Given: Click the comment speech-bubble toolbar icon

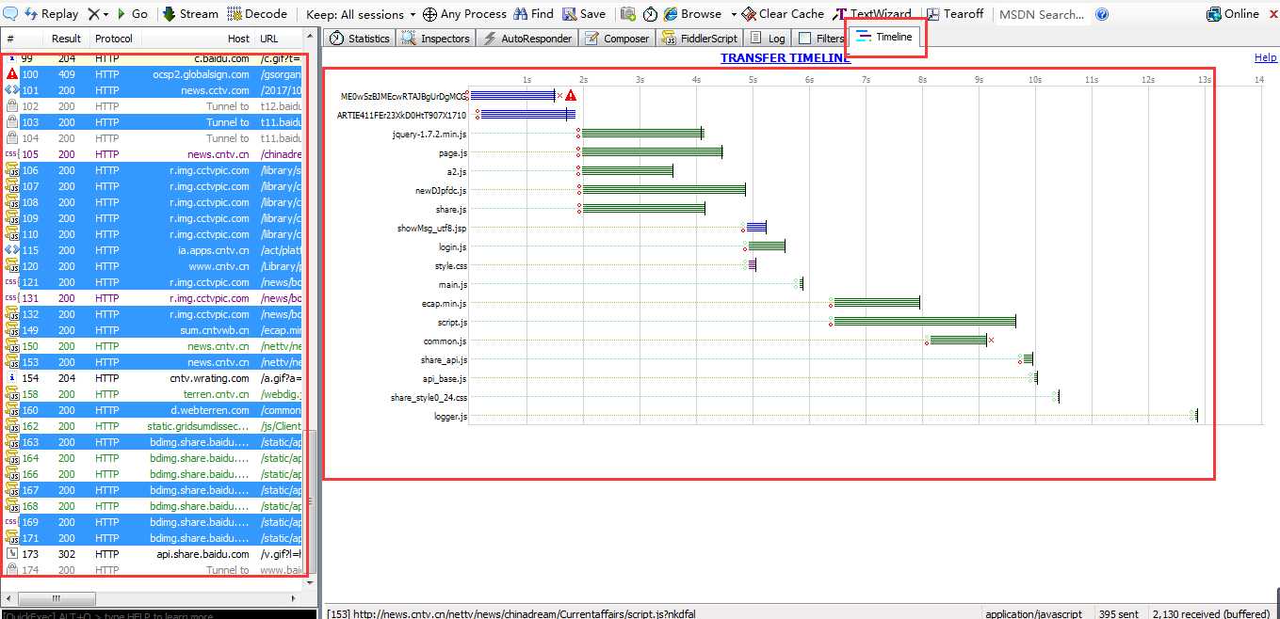Looking at the screenshot, I should coord(10,14).
